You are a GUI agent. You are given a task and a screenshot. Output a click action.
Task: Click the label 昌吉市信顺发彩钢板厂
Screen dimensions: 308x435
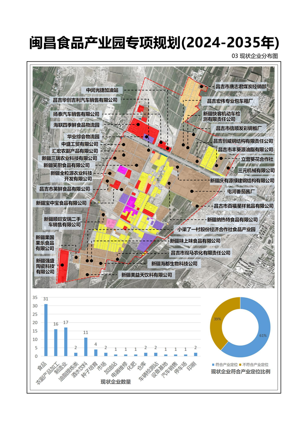point(239,128)
